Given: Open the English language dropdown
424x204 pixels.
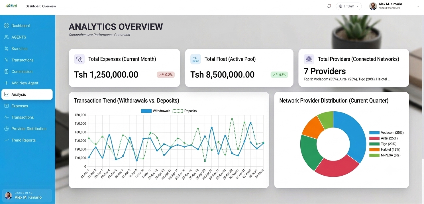Looking at the screenshot, I should pyautogui.click(x=349, y=6).
